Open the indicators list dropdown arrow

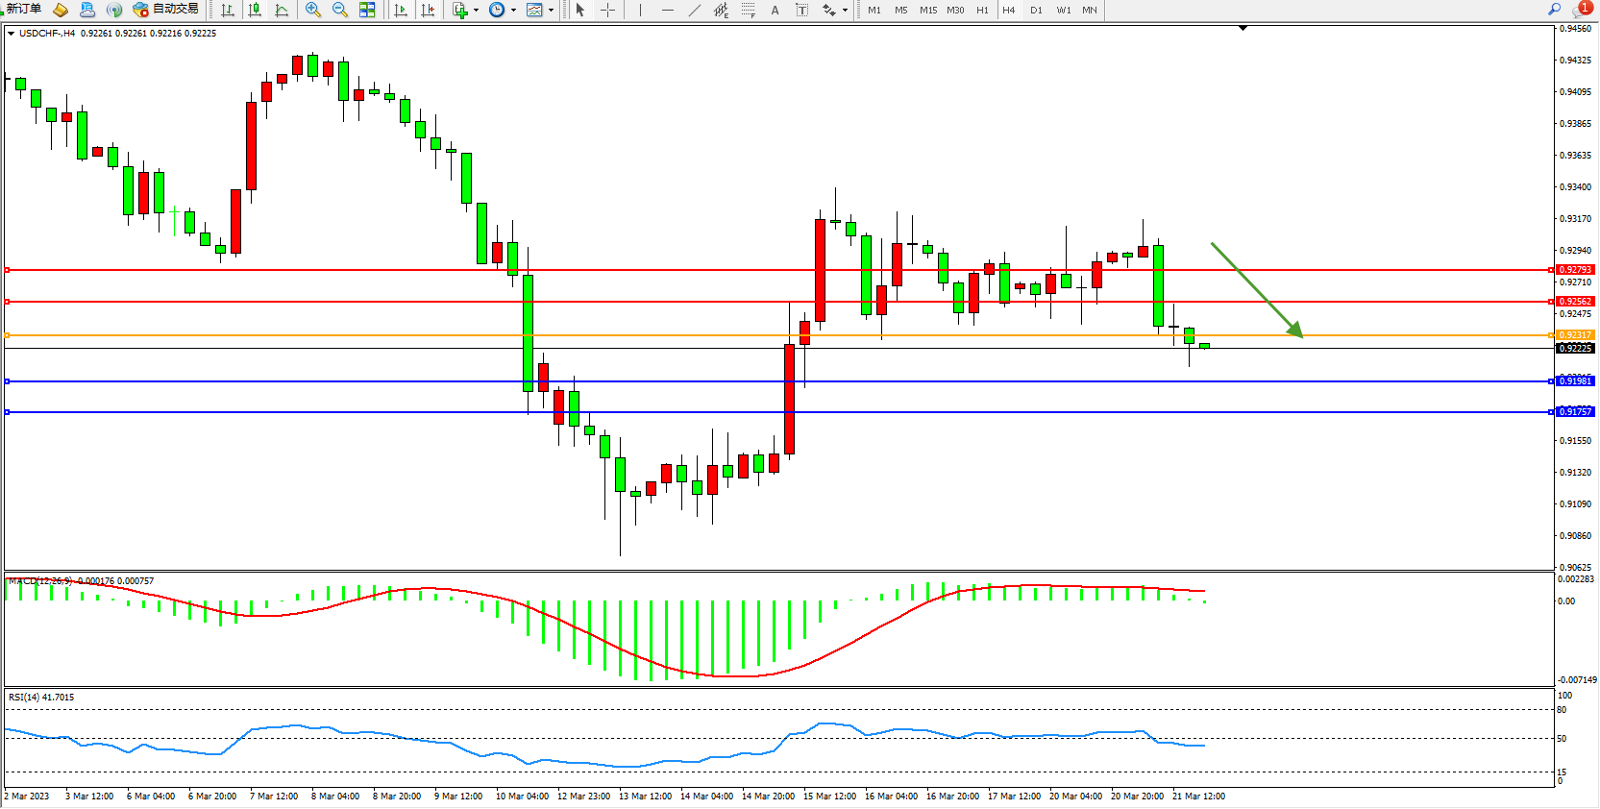[476, 11]
